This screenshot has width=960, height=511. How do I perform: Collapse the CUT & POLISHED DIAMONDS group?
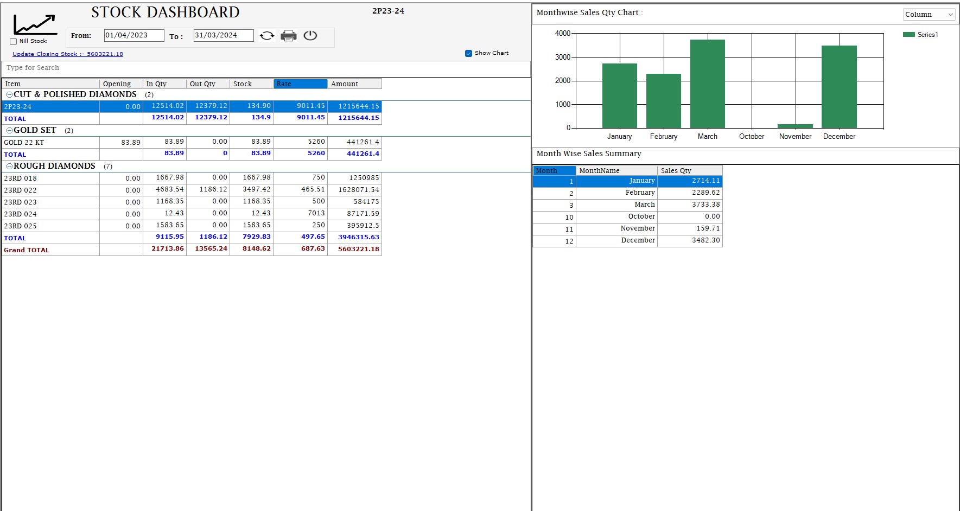tap(9, 95)
